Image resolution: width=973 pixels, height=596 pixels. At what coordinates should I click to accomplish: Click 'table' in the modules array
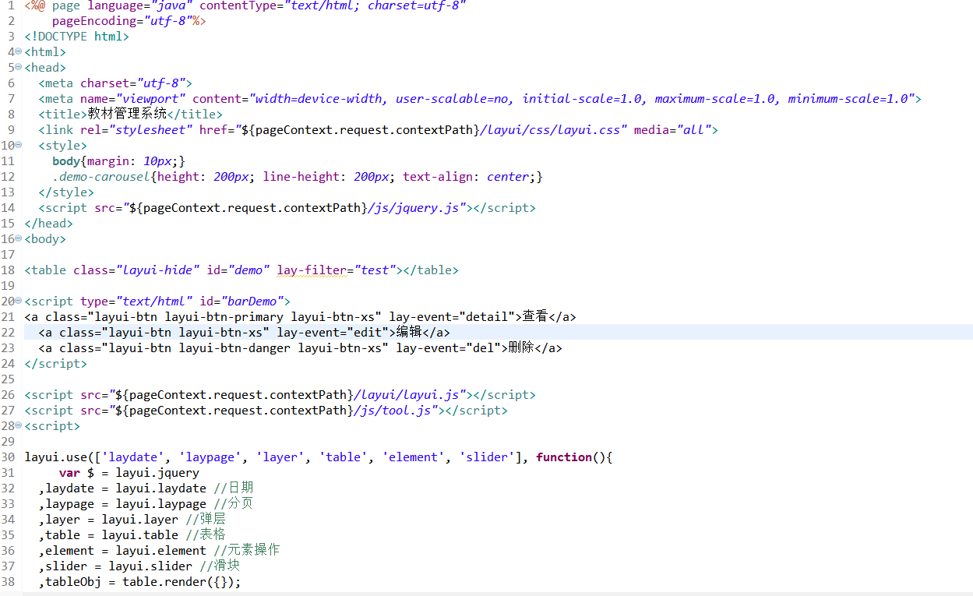(x=344, y=457)
